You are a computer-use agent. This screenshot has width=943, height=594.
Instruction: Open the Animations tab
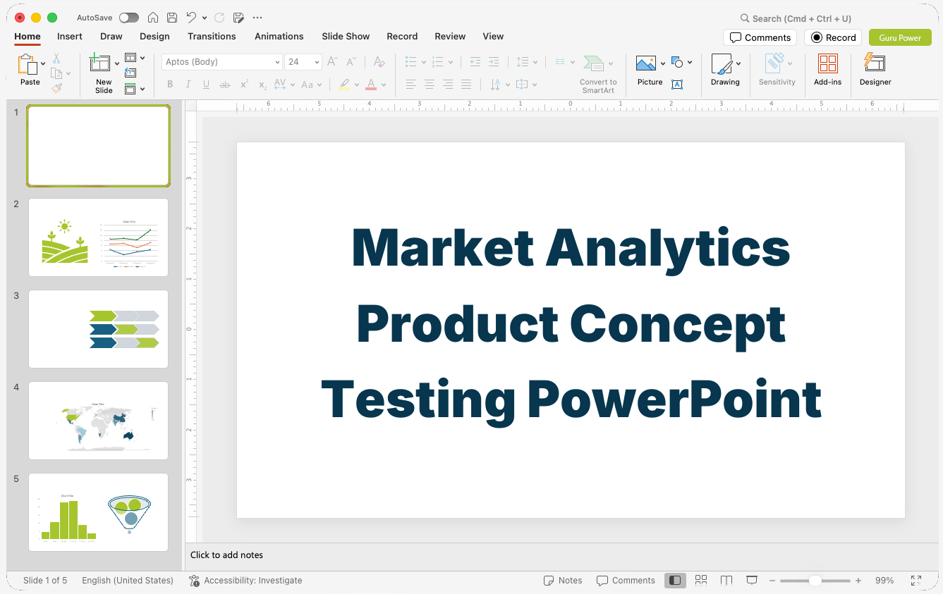pos(279,36)
